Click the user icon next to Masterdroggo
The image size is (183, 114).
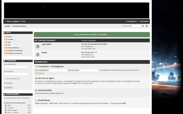(6, 110)
